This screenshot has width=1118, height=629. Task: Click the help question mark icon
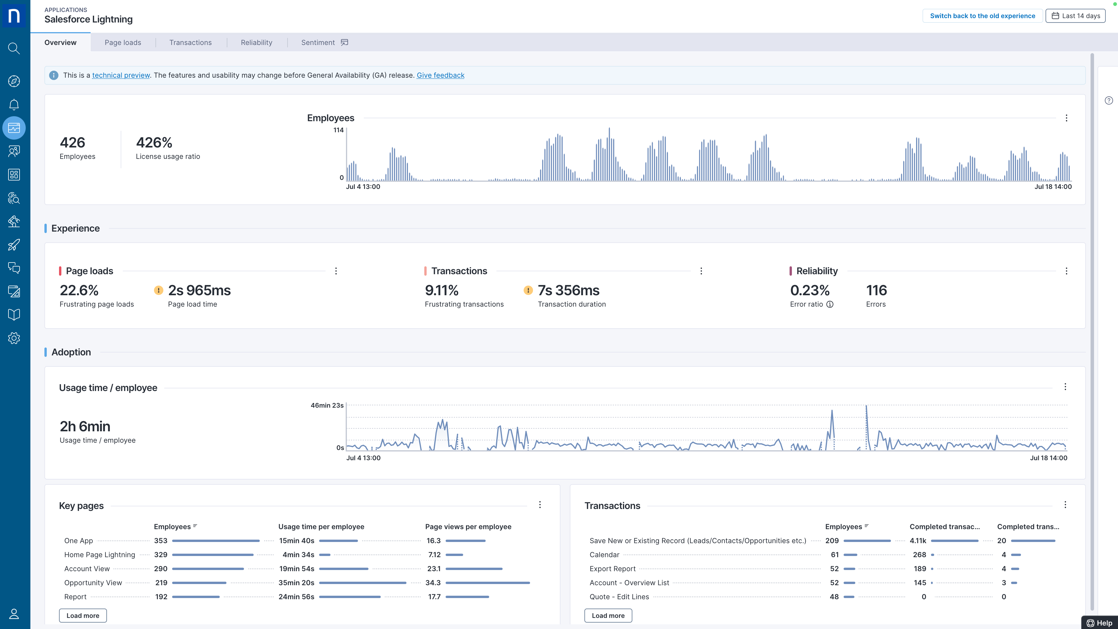tap(1109, 101)
